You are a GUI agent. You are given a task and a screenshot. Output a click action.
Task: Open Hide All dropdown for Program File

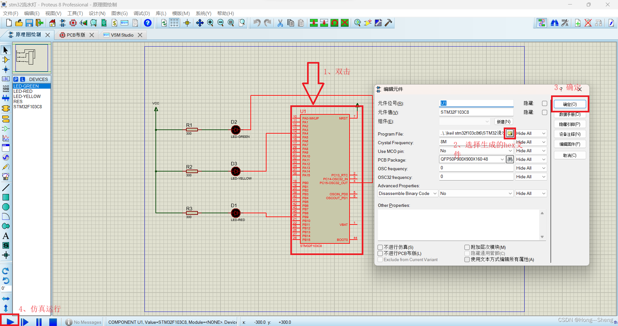click(x=531, y=133)
